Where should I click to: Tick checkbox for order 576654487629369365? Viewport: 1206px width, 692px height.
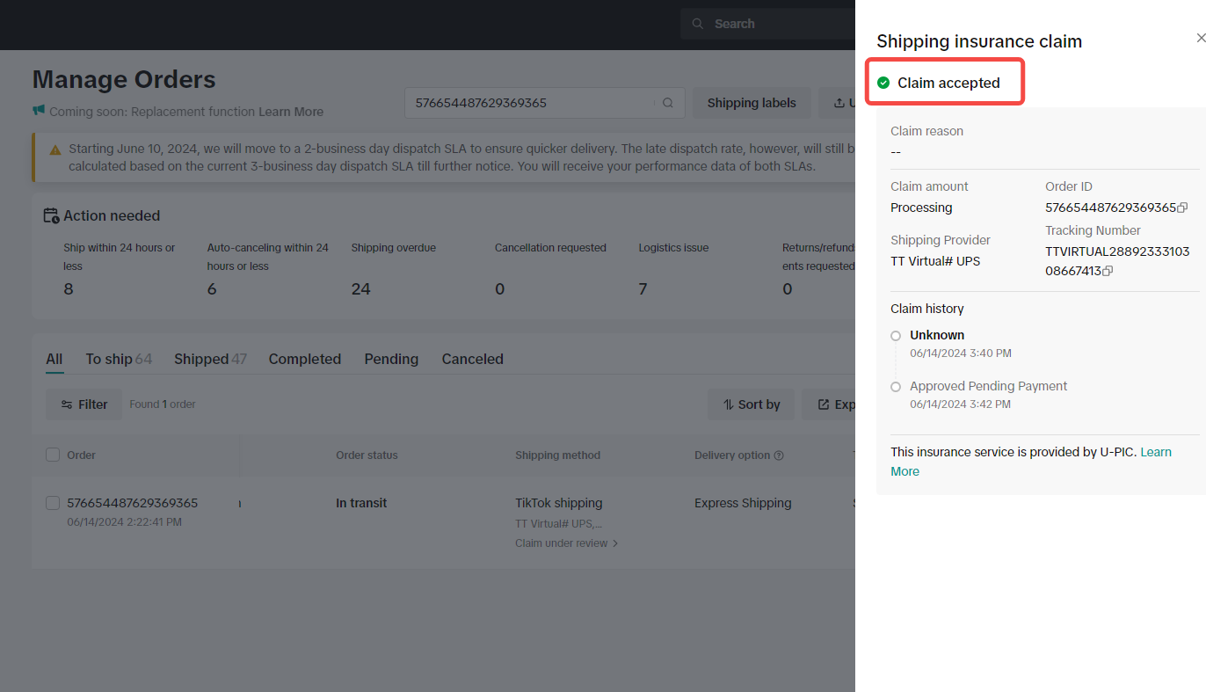53,503
